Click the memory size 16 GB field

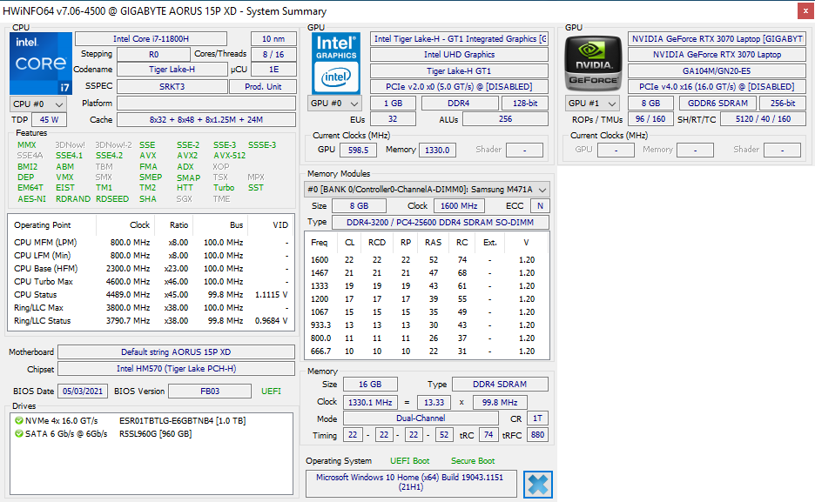[370, 385]
